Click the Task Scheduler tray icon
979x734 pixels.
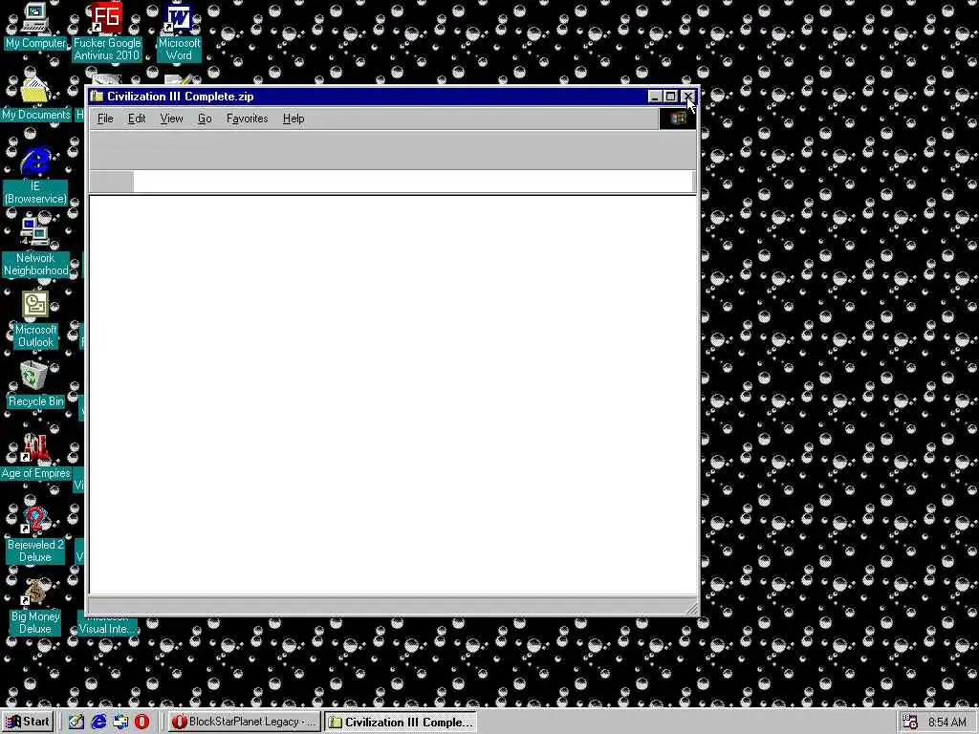[910, 722]
